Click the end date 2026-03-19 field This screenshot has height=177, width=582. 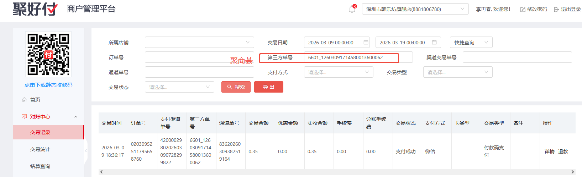(408, 42)
